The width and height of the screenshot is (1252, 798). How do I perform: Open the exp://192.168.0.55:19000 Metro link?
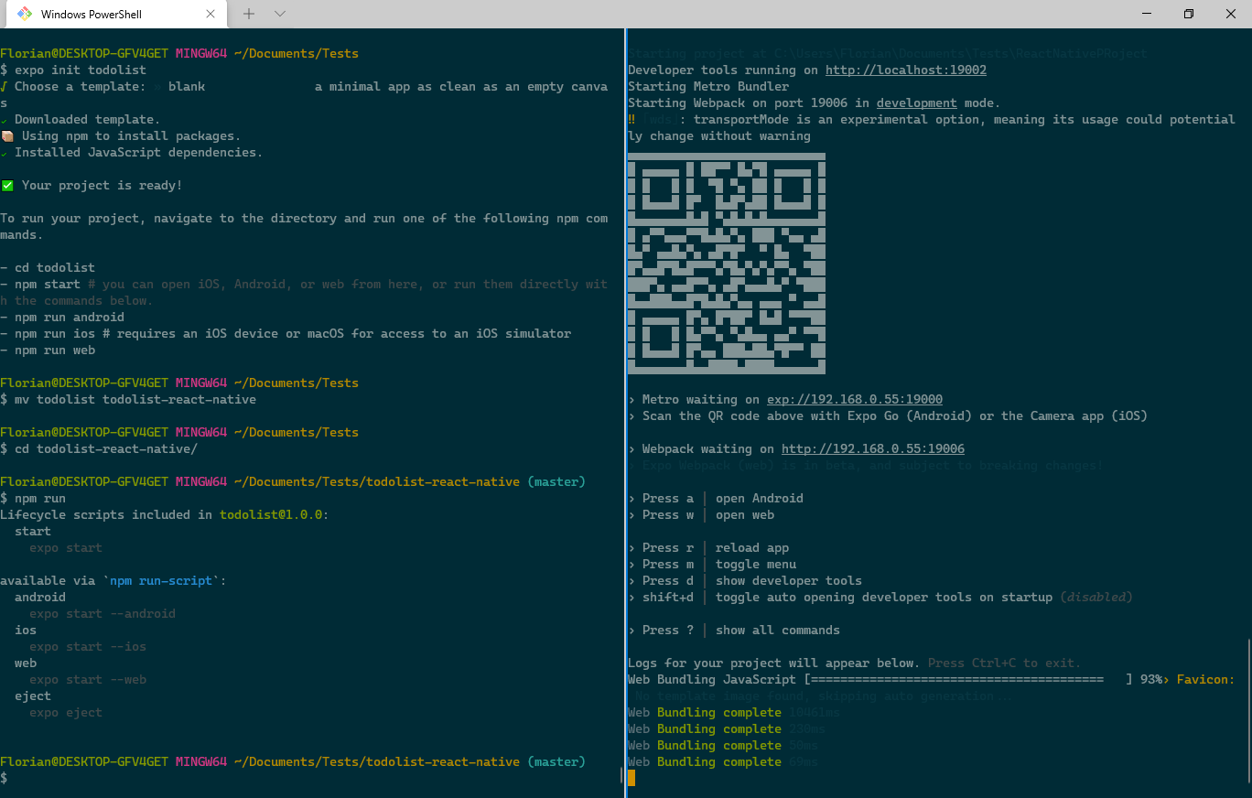[x=854, y=400]
